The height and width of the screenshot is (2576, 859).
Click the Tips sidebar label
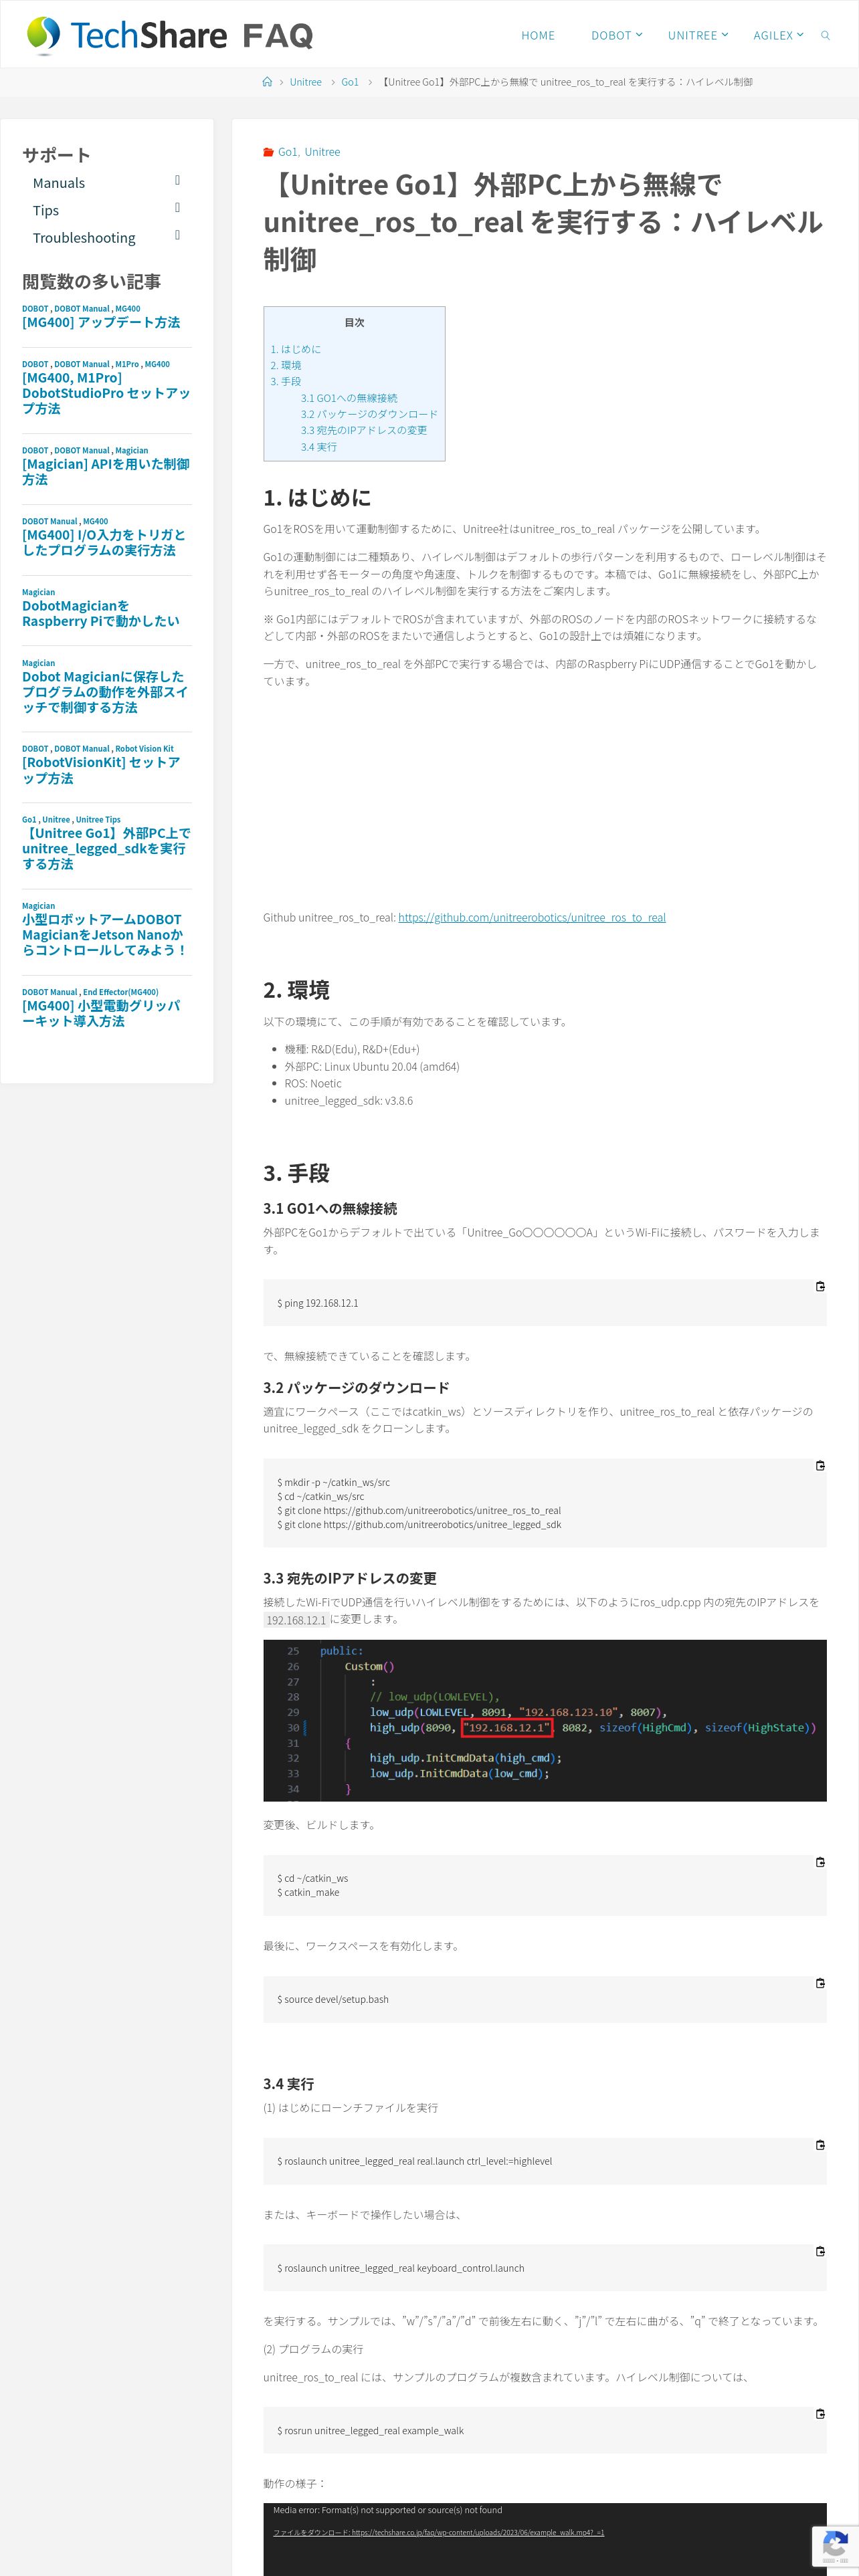(x=46, y=210)
